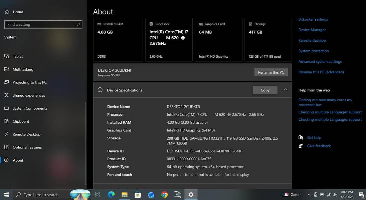Collapse the Device Specifications section
Viewport: 366px width, 200px height.
pyautogui.click(x=285, y=90)
